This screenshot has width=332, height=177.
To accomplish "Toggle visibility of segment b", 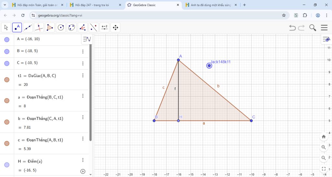I will point(7,122).
